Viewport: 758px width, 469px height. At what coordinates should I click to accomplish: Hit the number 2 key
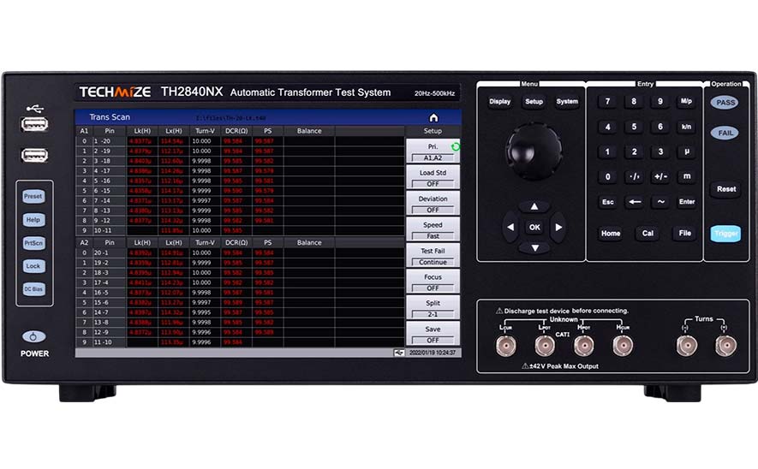pyautogui.click(x=634, y=151)
